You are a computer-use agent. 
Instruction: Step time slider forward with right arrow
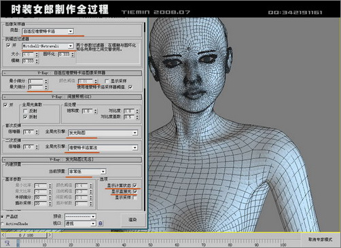point(50,235)
